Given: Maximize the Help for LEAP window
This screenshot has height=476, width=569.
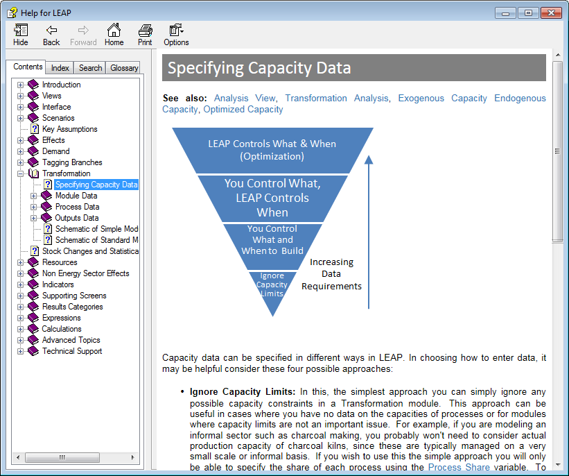Looking at the screenshot, I should pos(528,13).
